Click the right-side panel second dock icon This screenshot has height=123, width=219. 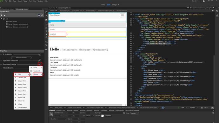[217, 16]
